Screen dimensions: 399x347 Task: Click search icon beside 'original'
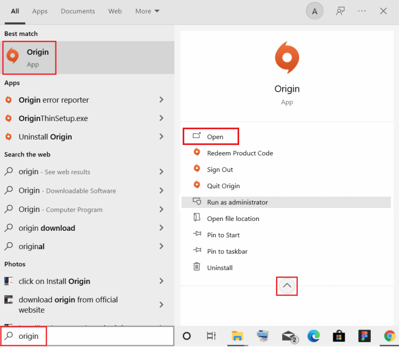point(8,246)
